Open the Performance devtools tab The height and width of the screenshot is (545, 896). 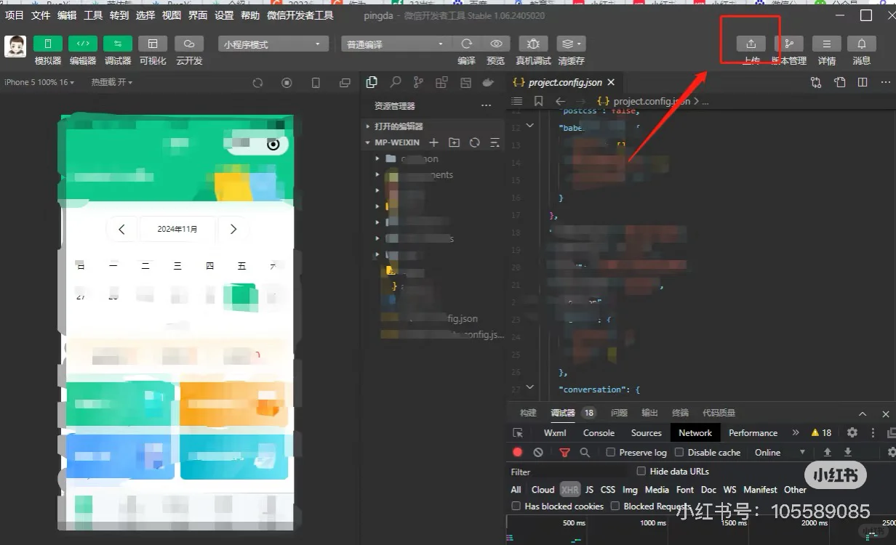click(753, 432)
